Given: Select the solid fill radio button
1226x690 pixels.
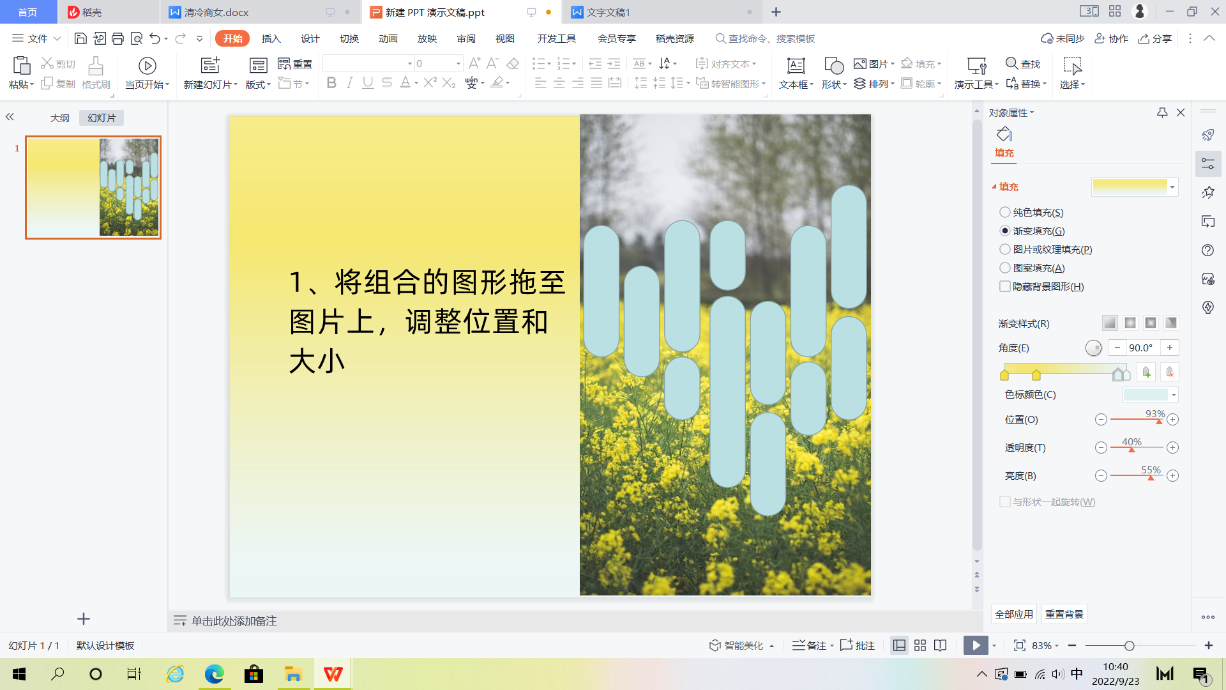Looking at the screenshot, I should click(x=1005, y=212).
